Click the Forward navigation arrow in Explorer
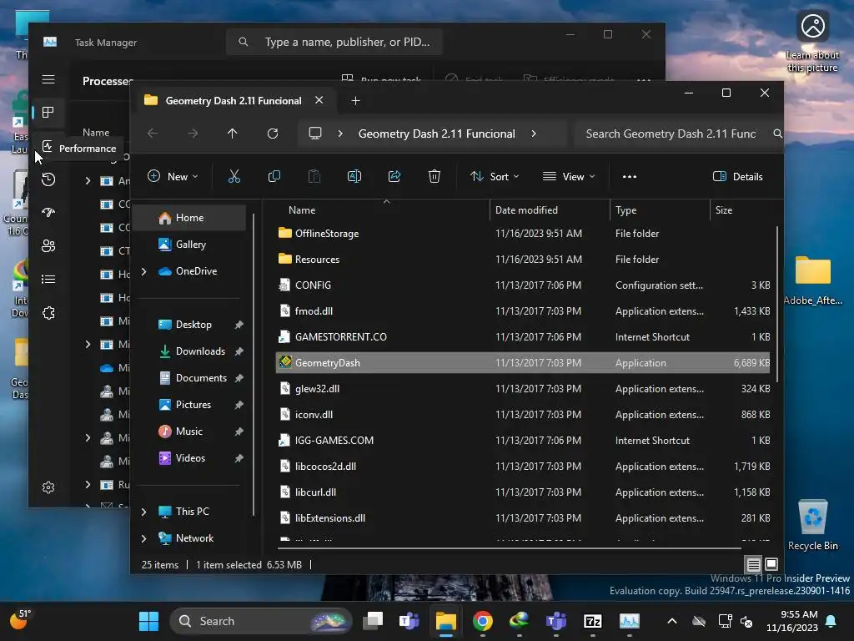Image resolution: width=854 pixels, height=641 pixels. coord(193,134)
